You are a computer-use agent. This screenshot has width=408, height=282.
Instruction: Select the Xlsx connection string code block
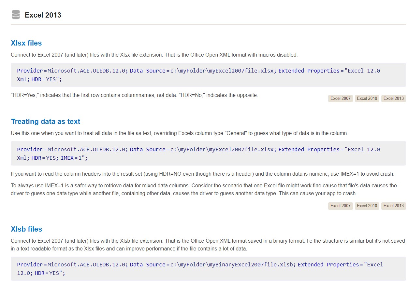(208, 75)
